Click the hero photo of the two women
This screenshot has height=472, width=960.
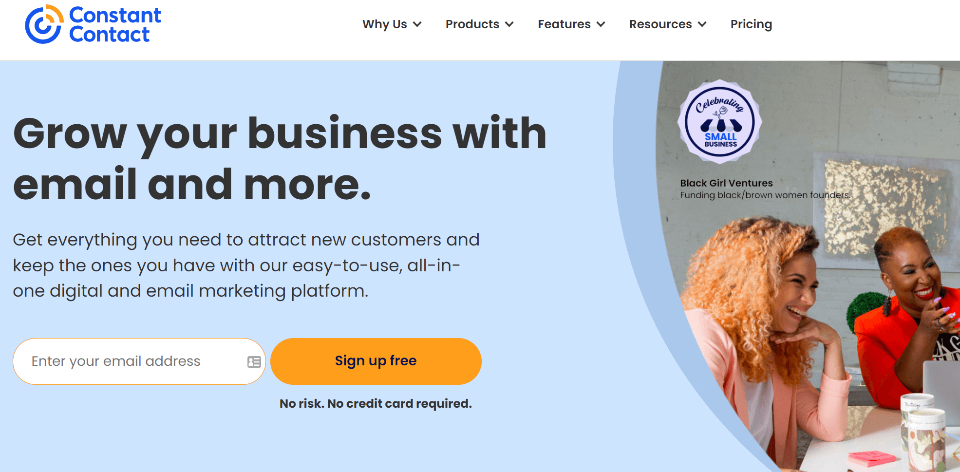pos(804,317)
